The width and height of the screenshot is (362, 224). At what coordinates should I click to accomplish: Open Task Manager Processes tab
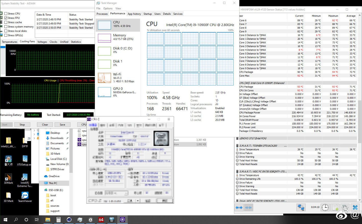click(x=102, y=14)
